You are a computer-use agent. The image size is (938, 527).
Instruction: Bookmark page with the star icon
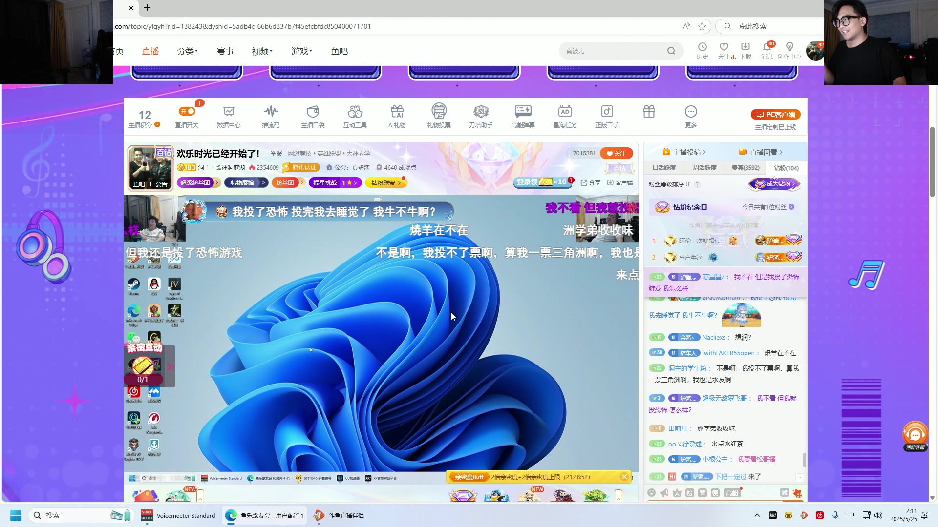[x=702, y=26]
